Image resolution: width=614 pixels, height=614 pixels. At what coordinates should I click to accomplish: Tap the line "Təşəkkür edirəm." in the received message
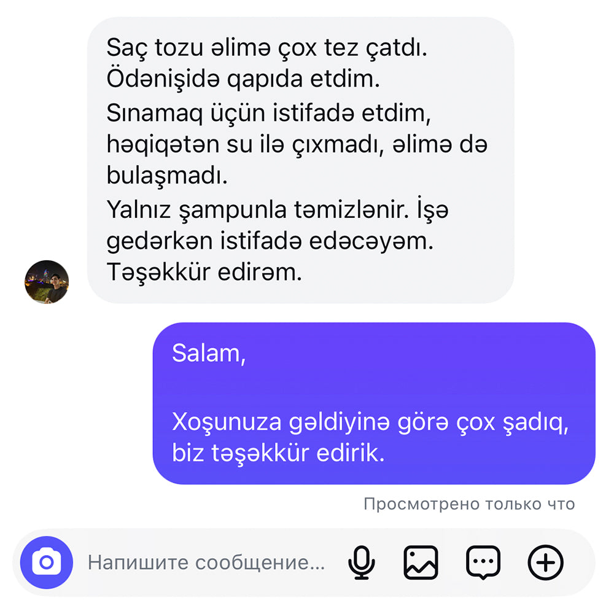pos(204,272)
